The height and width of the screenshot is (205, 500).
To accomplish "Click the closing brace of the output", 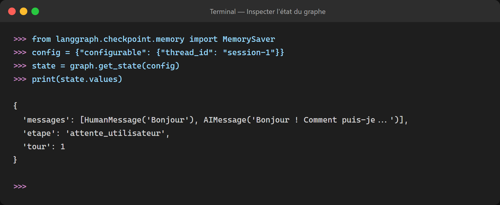I will click(x=15, y=160).
